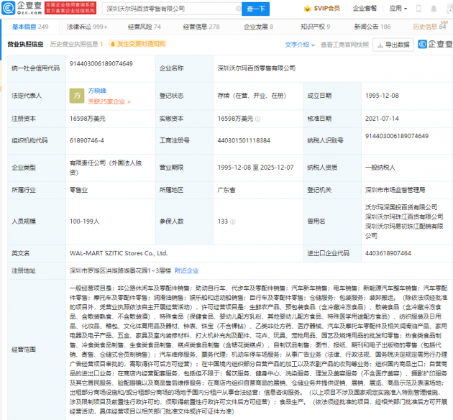Open the 法律诉讼 tab
453x420 pixels.
pyautogui.click(x=87, y=27)
